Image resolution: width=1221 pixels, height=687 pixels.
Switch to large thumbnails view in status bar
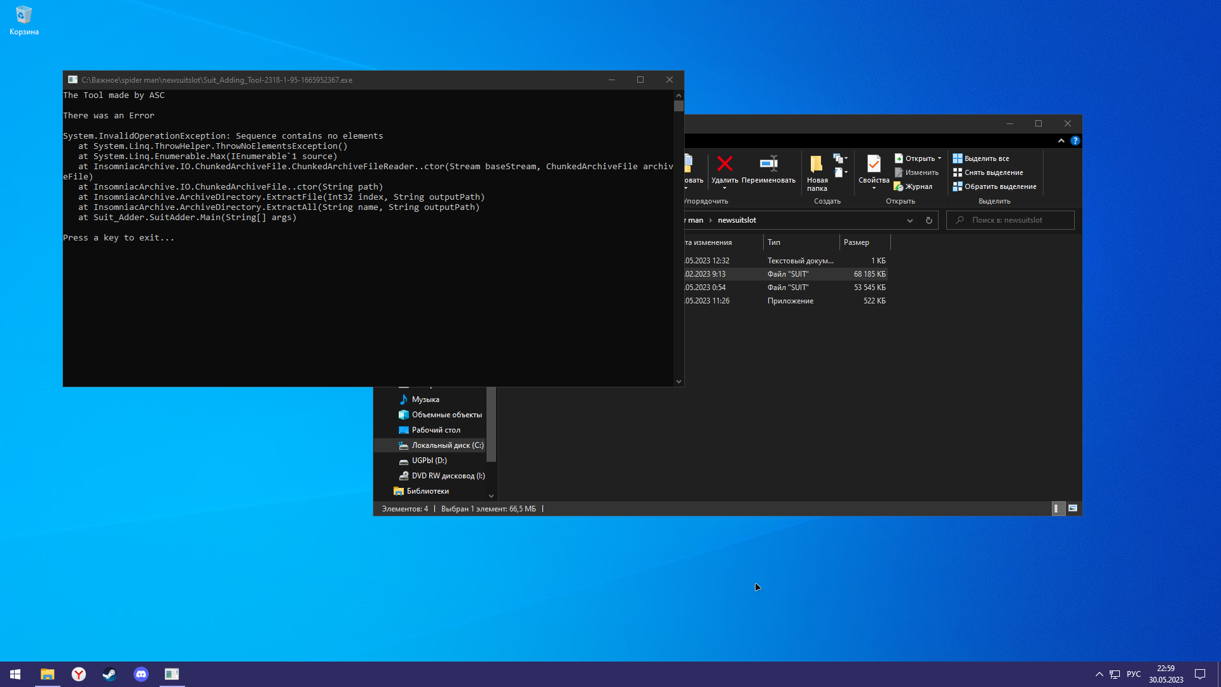tap(1073, 508)
